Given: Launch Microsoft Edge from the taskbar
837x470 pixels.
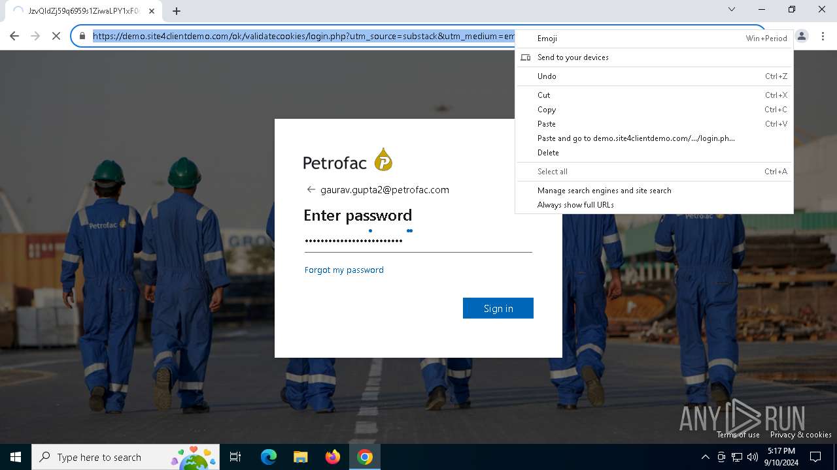Looking at the screenshot, I should [269, 457].
